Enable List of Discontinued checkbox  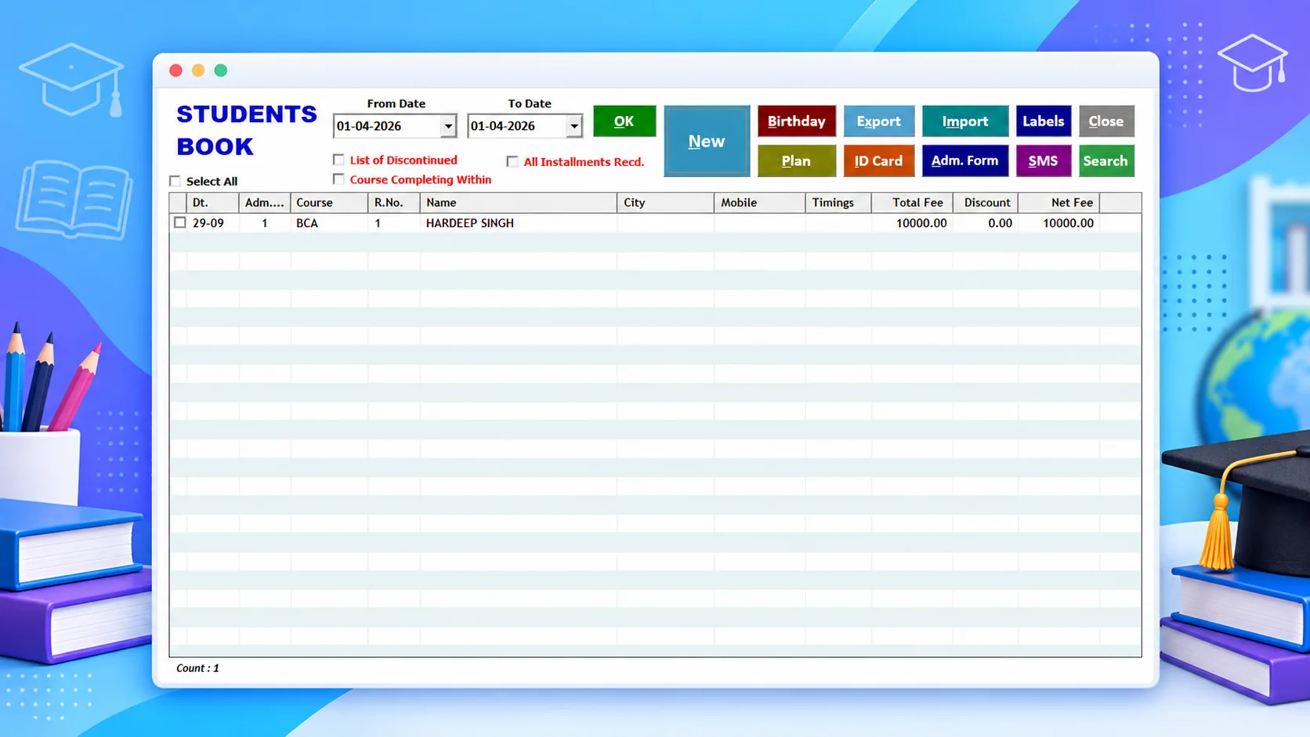(x=338, y=160)
